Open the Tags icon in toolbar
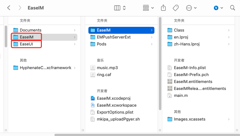The image size is (240, 136). pos(176,8)
